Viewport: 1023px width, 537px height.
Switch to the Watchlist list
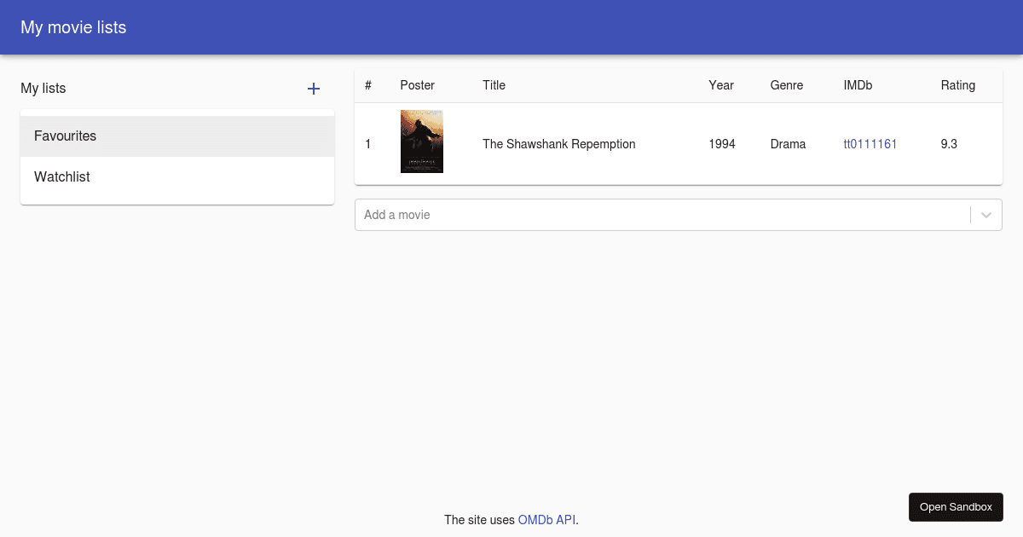(x=61, y=176)
